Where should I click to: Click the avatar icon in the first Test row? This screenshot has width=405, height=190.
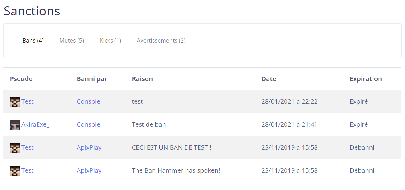15,102
